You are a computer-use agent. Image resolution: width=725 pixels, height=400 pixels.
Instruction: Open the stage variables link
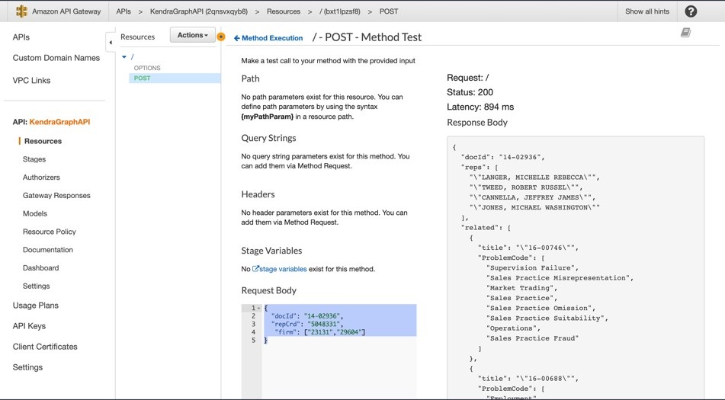(x=283, y=269)
